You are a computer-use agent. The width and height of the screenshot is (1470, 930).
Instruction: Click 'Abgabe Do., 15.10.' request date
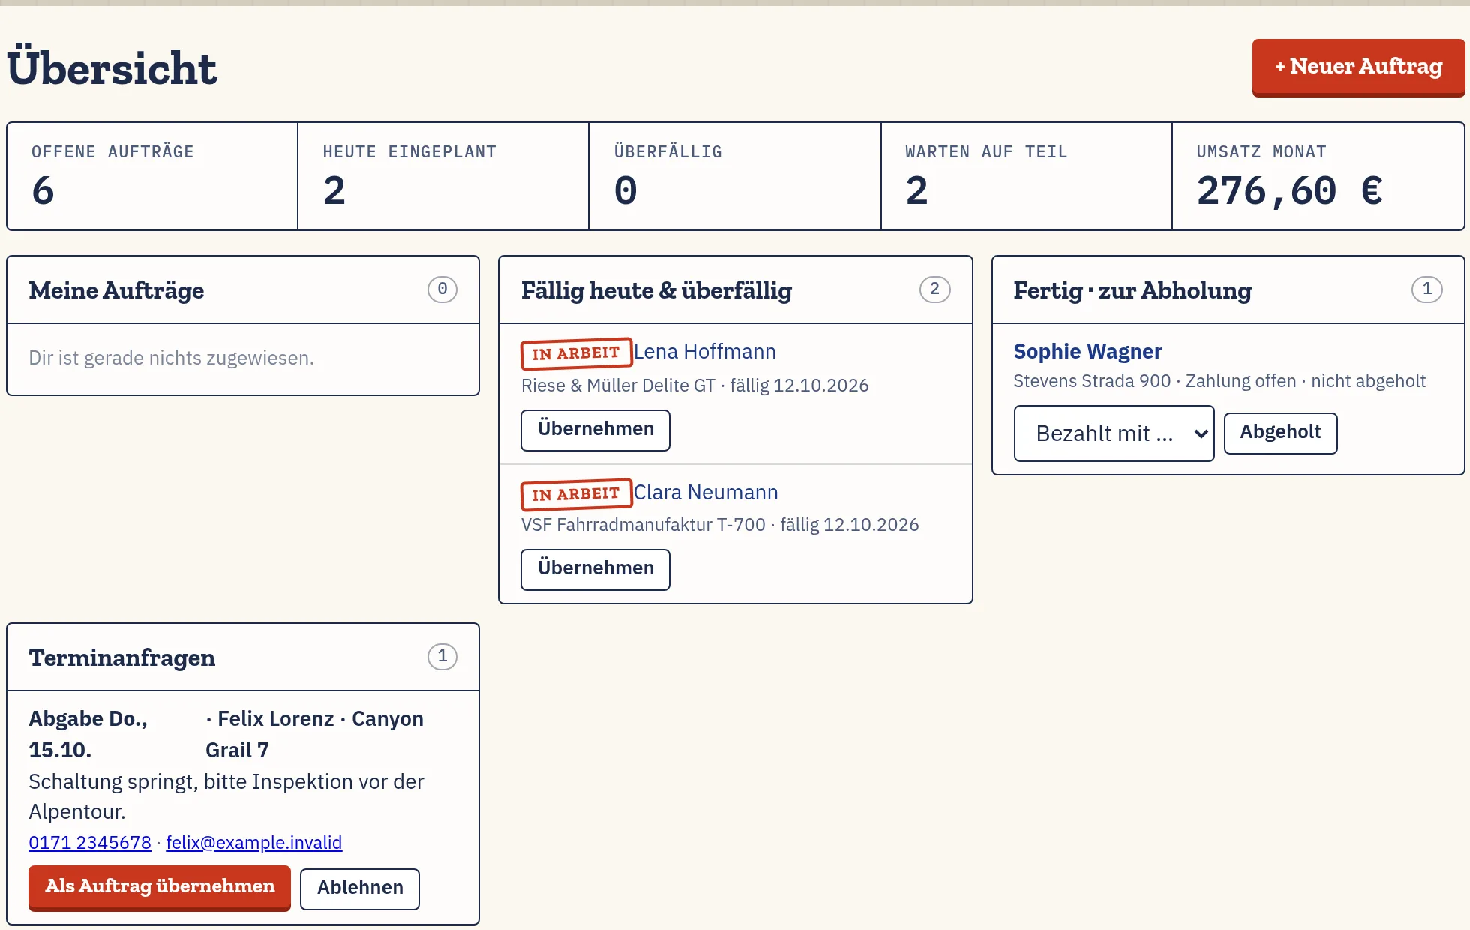pyautogui.click(x=88, y=734)
